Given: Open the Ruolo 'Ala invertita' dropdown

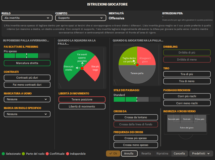Looking at the screenshot, I should (x=27, y=18).
